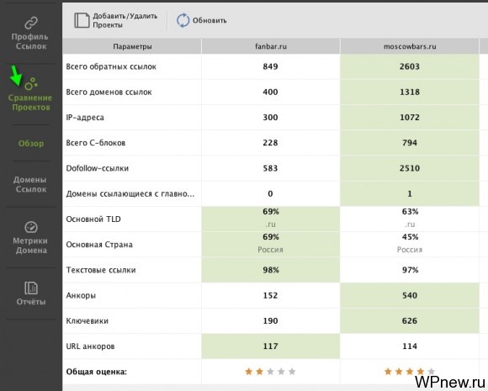The height and width of the screenshot is (391, 488).
Task: Open the Домены Ссылок sidebar section
Action: pyautogui.click(x=31, y=184)
